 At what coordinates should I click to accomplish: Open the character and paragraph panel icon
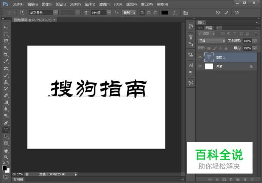186,13
